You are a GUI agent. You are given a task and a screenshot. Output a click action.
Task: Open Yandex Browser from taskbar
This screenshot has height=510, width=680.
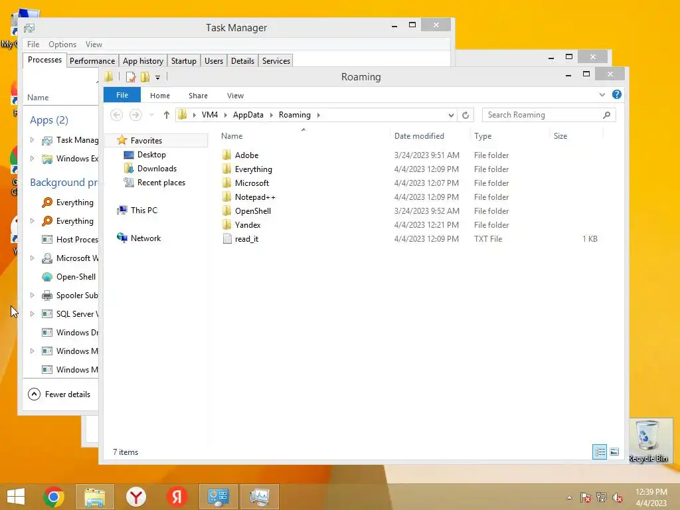click(x=136, y=497)
